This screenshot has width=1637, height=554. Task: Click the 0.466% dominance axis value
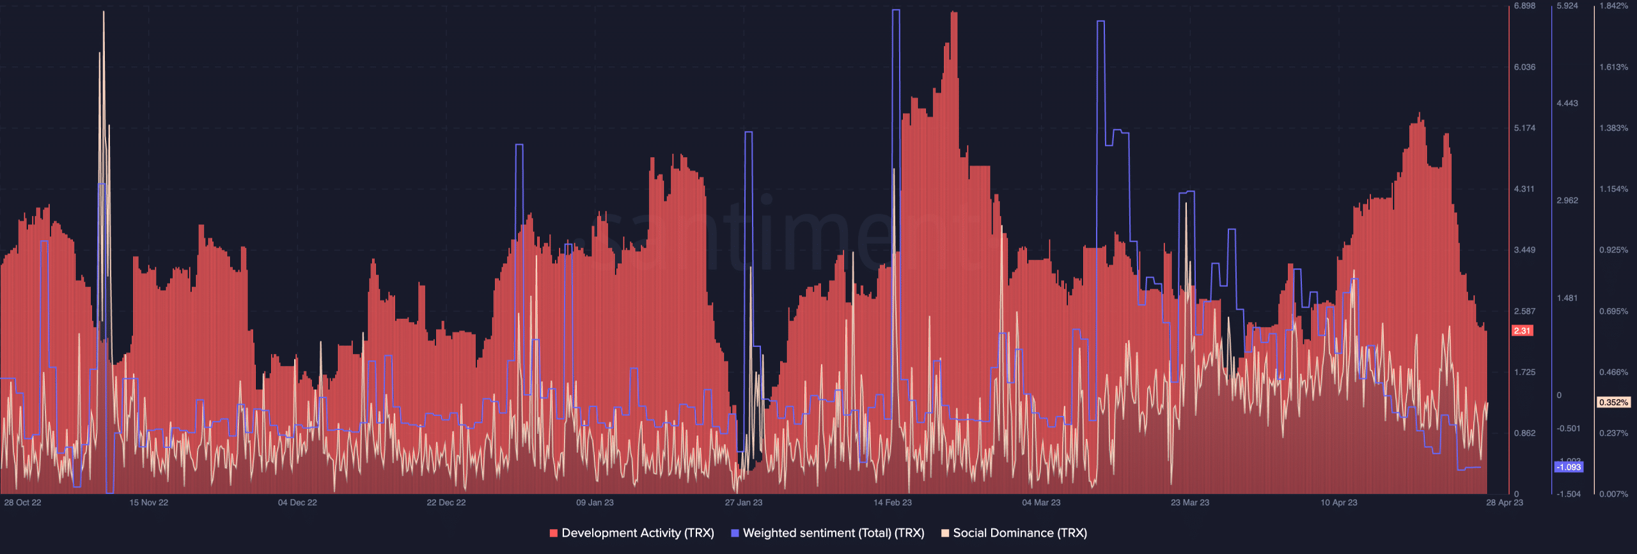(1614, 373)
